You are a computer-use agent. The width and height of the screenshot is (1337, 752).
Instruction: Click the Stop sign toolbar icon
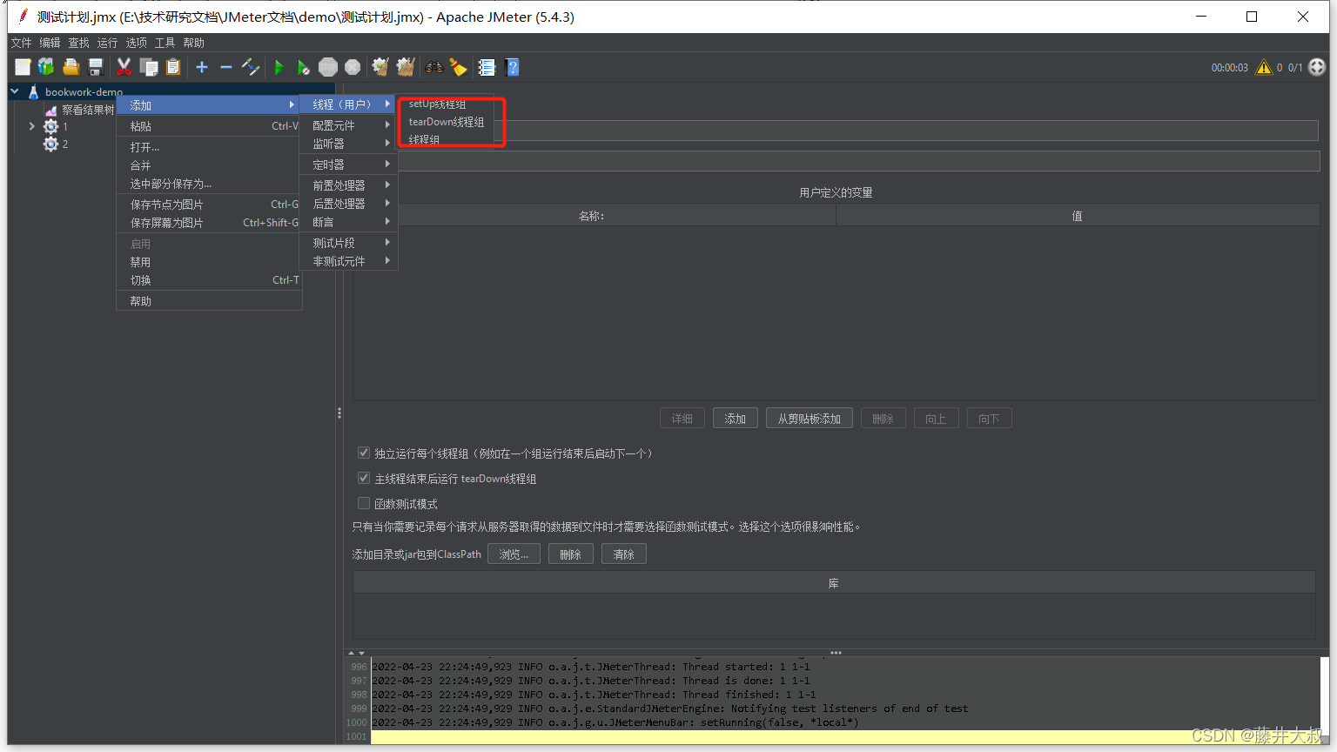328,67
